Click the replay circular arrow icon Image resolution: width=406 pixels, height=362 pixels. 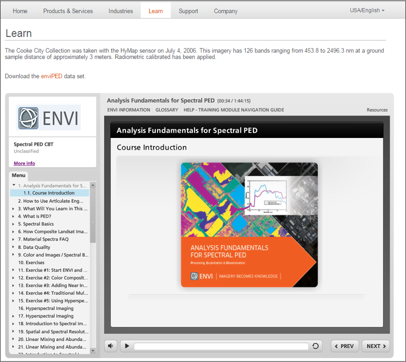click(315, 346)
